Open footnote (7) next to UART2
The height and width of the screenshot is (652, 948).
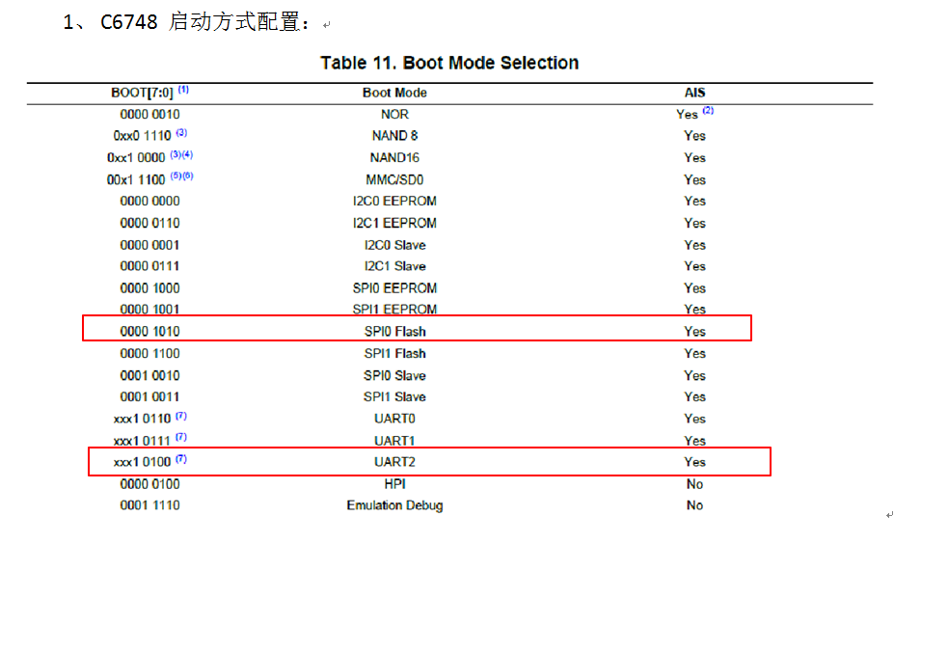tap(179, 458)
